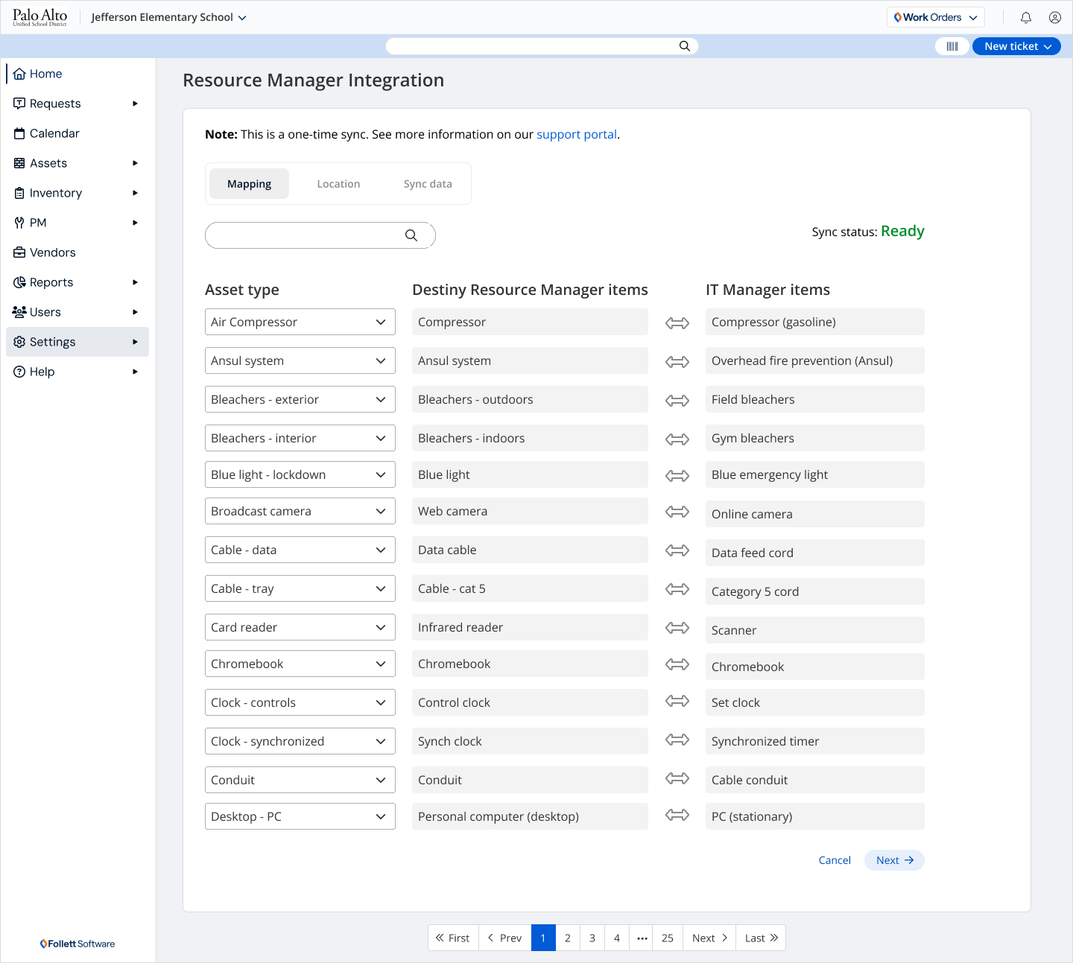Screen dimensions: 1073x963
Task: Open the Broadcast camera asset type dropdown
Action: (300, 511)
